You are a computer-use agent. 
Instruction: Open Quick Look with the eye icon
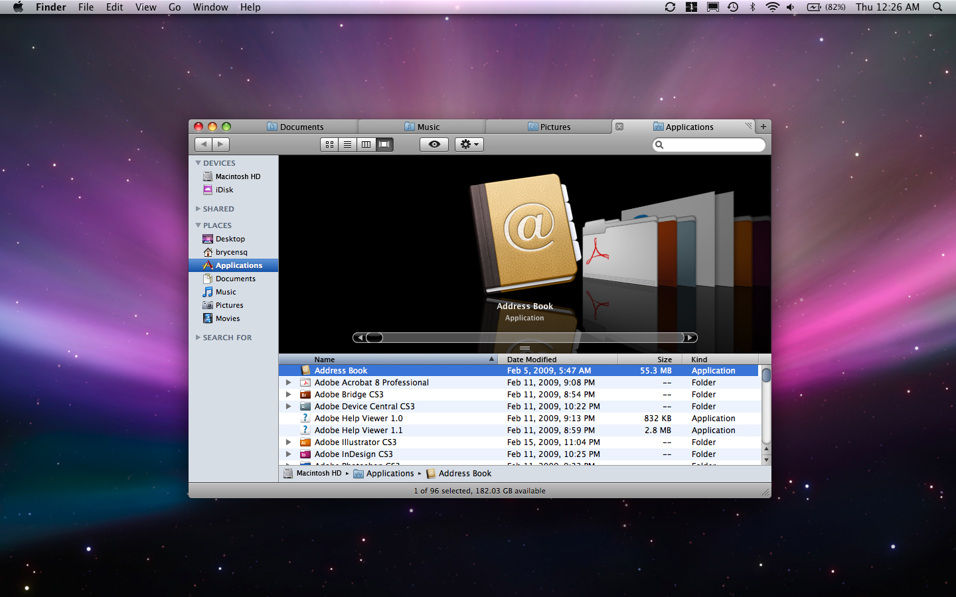click(434, 144)
